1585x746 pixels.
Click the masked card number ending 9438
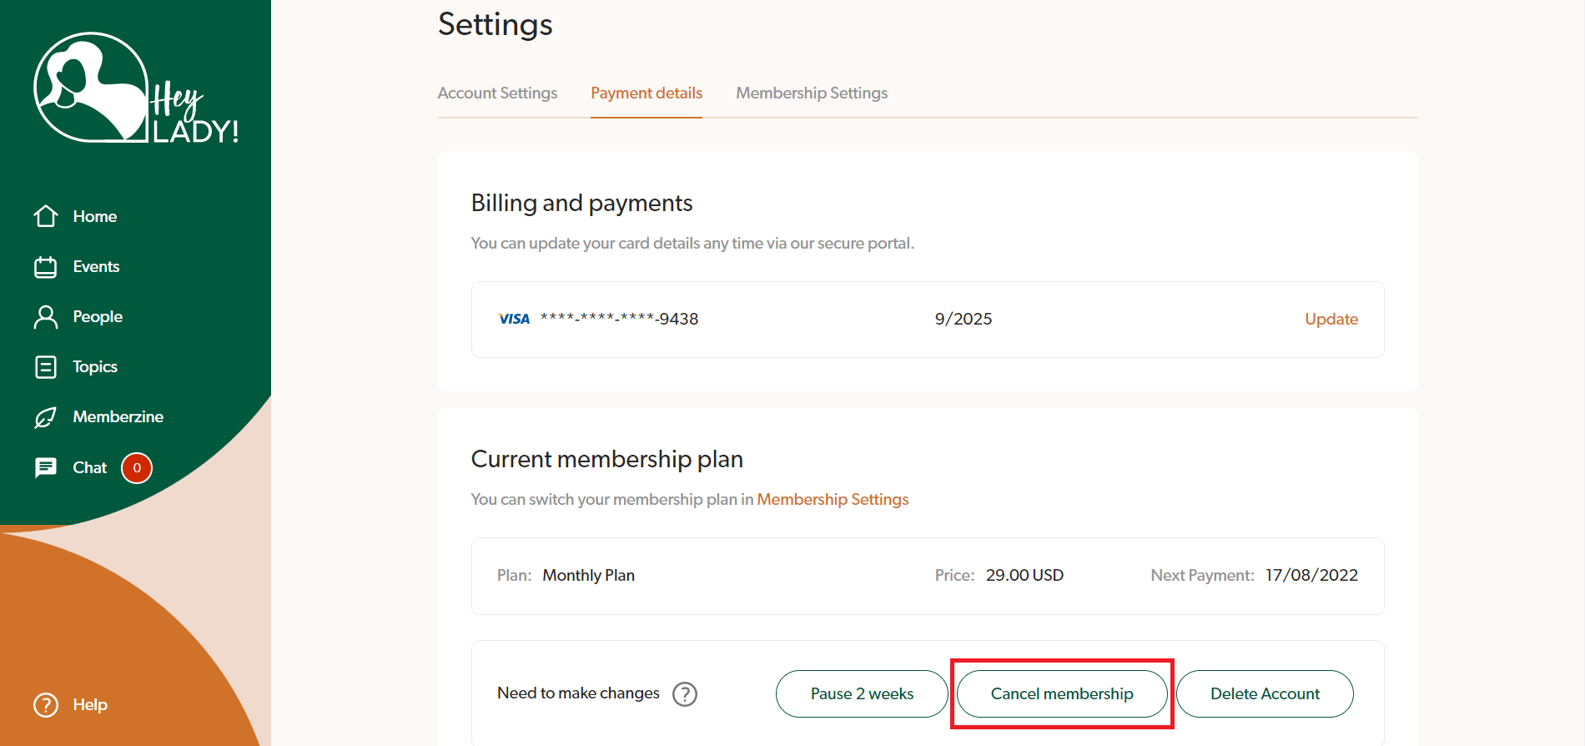tap(619, 319)
